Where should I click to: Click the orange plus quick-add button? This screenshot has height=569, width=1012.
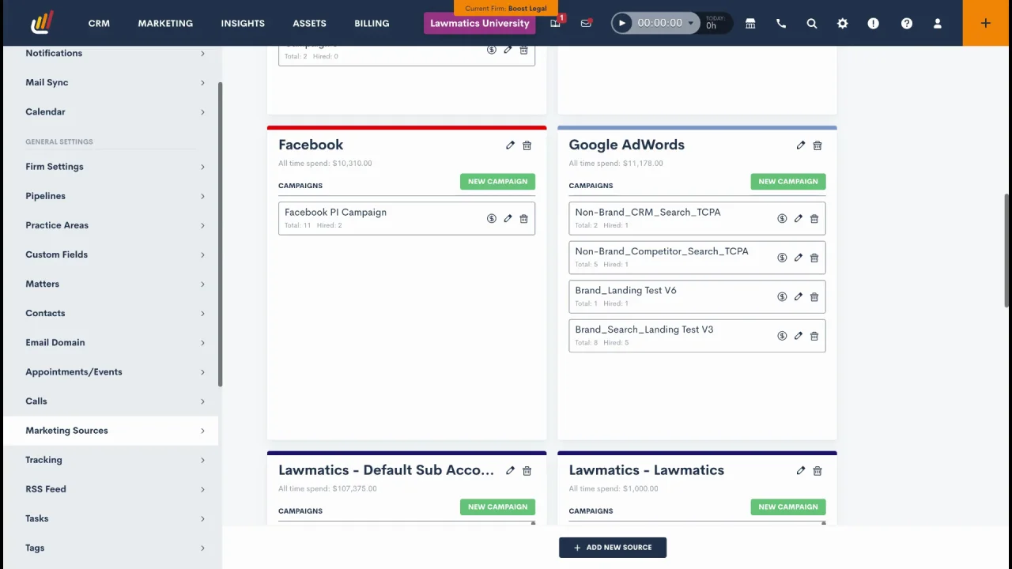[986, 23]
